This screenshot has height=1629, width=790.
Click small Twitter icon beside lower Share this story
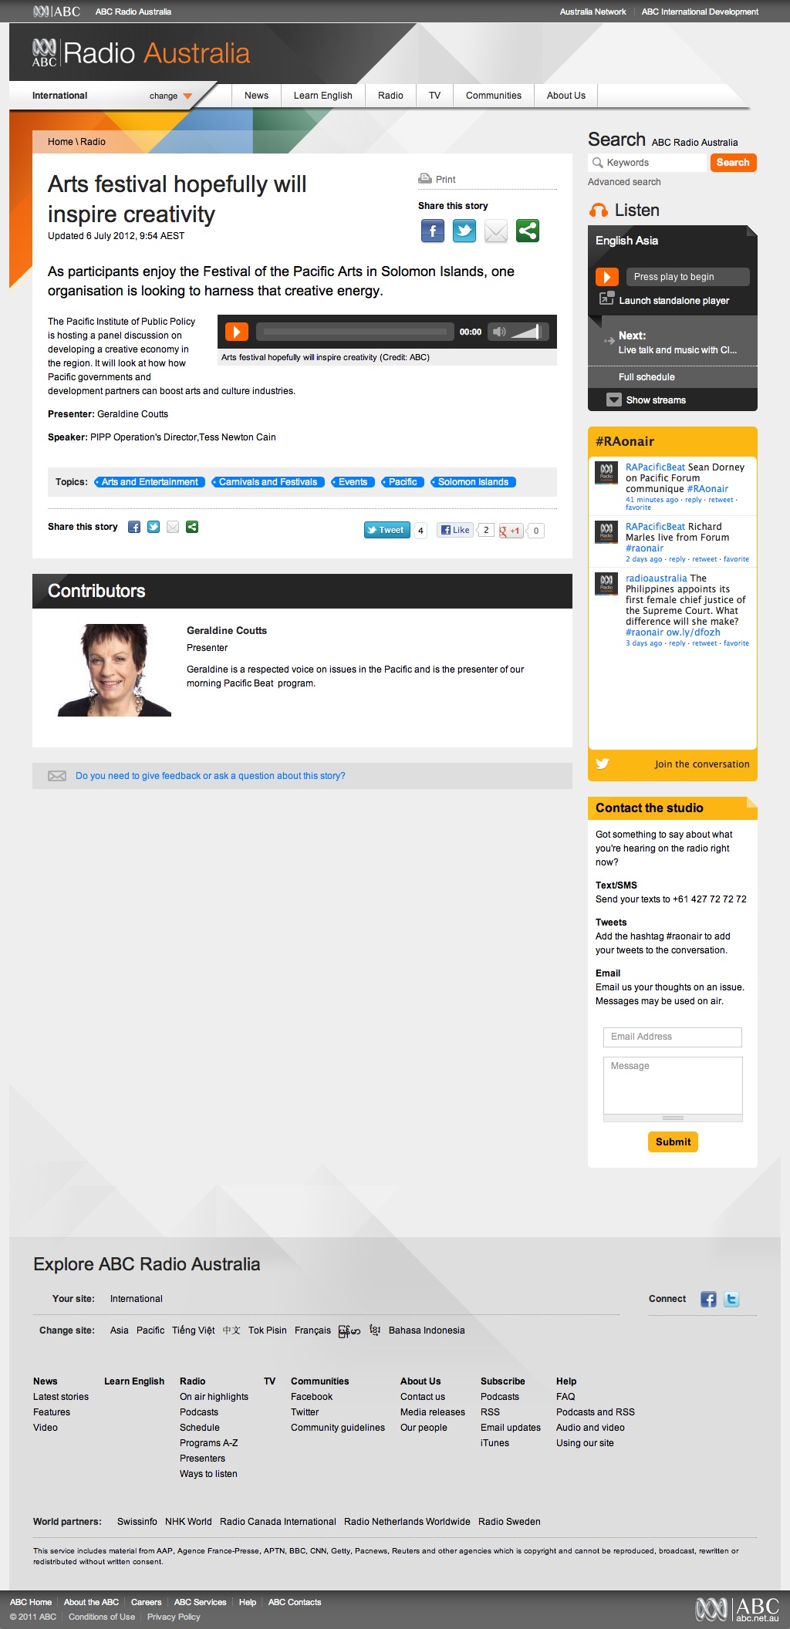154,527
